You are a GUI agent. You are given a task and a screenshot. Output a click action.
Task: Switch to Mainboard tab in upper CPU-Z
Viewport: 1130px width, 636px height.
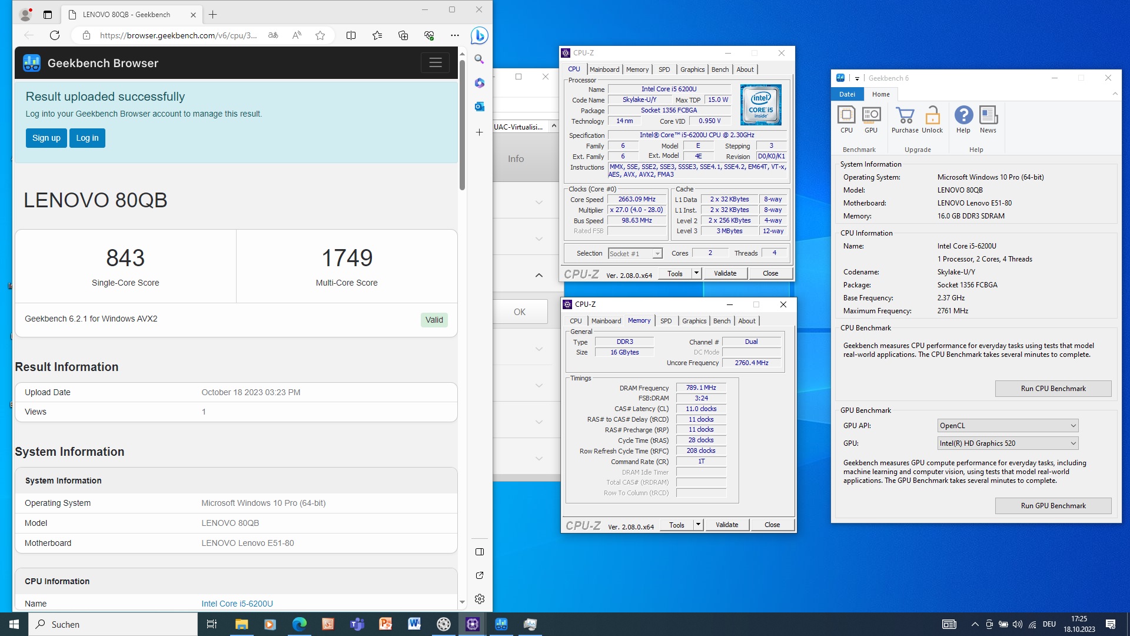coord(604,69)
